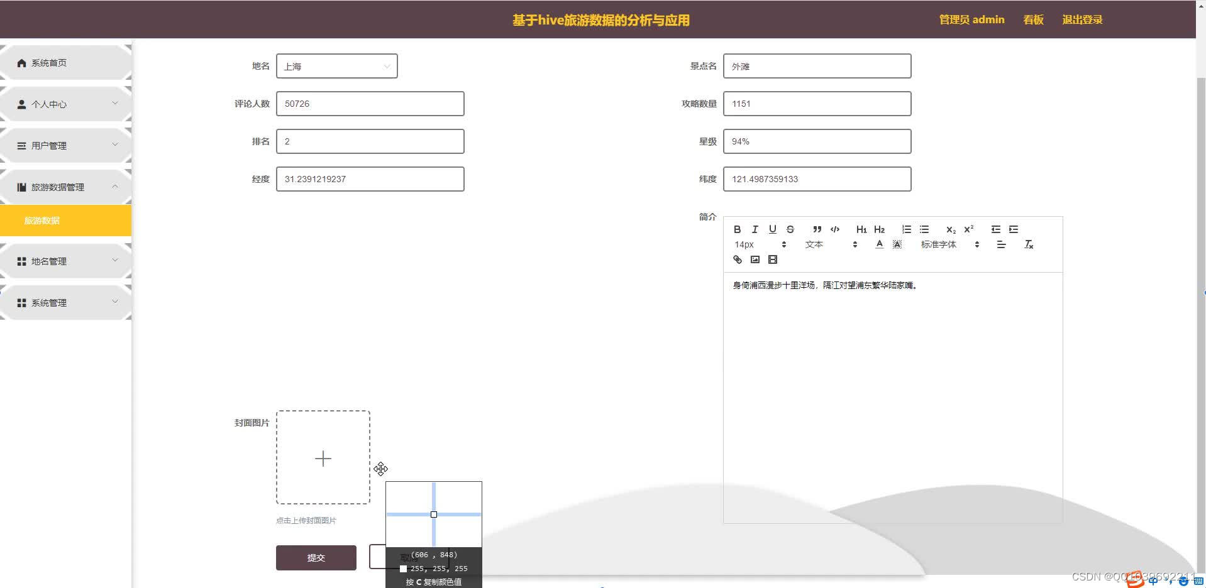This screenshot has width=1206, height=588.
Task: Insert a code block in the editor
Action: [835, 229]
